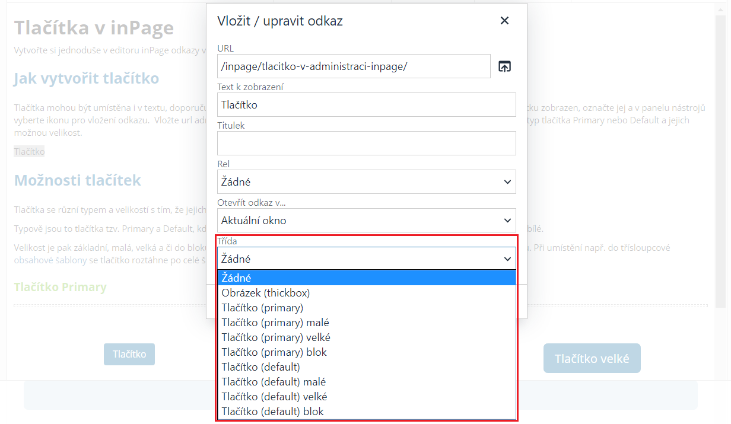Viewport: 731px width, 424px height.
Task: Click the small blue Tlačítko button
Action: click(129, 354)
